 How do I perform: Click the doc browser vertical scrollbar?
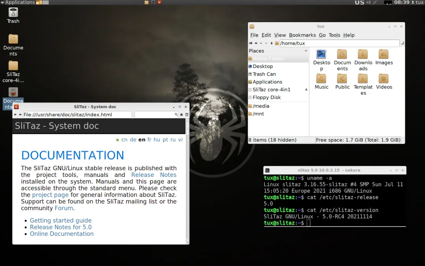[x=188, y=181]
